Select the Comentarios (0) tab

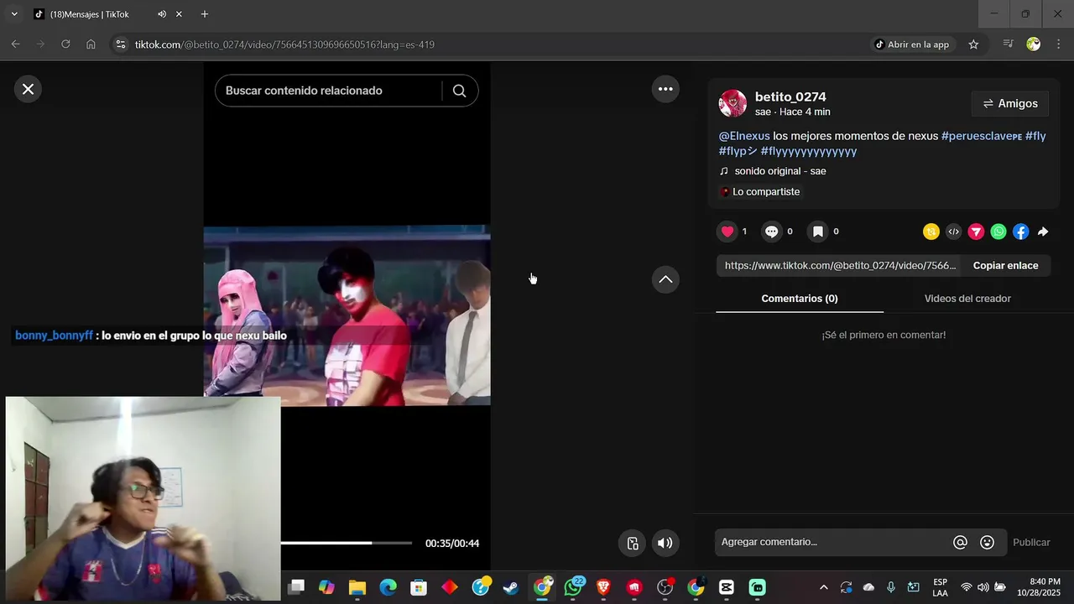pos(800,299)
